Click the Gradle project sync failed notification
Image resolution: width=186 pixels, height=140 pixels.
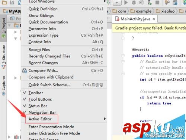149,28
